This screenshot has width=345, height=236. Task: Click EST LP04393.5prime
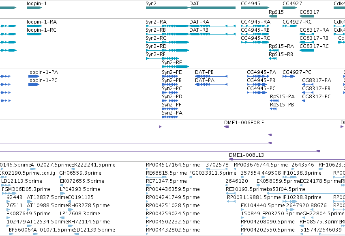(x=62, y=193)
